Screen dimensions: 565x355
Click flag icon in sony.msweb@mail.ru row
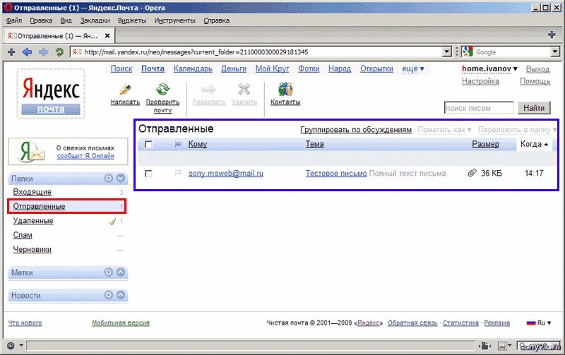[x=178, y=173]
